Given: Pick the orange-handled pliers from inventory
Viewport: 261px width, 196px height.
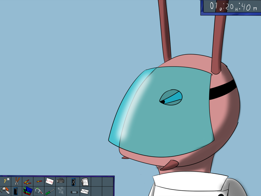Looking at the screenshot, I should (17, 181).
